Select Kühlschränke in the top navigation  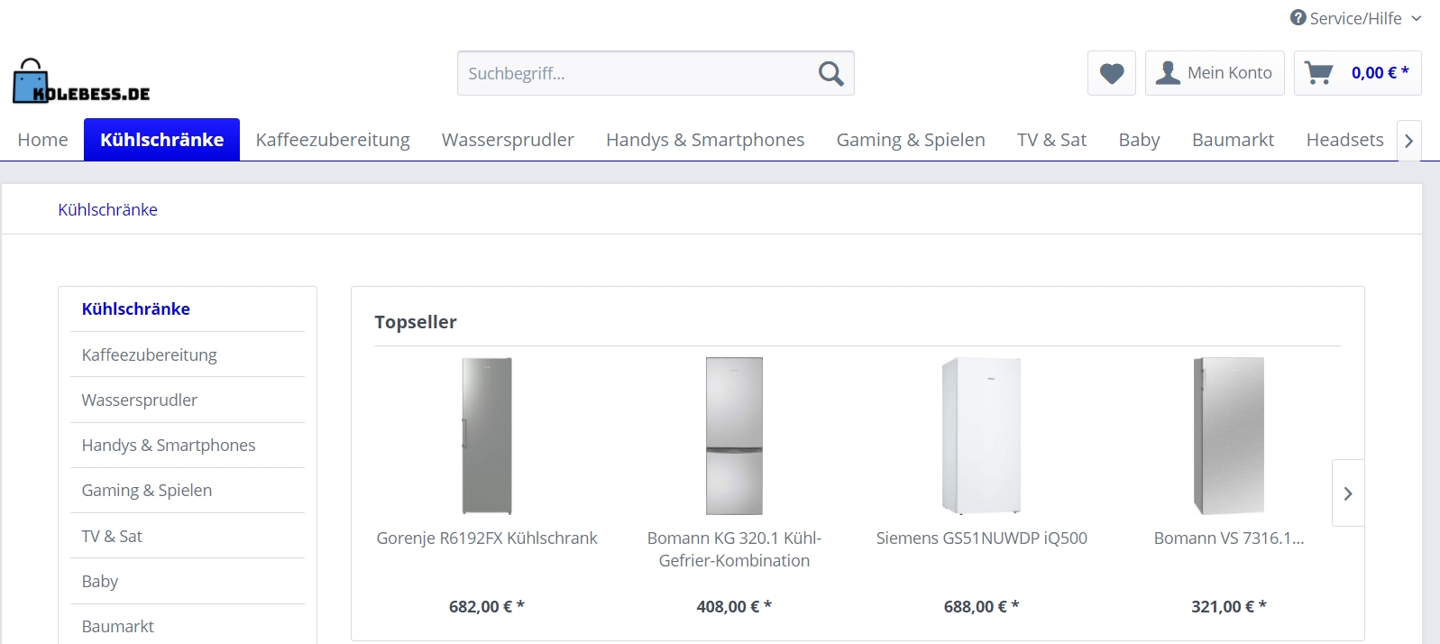point(161,140)
